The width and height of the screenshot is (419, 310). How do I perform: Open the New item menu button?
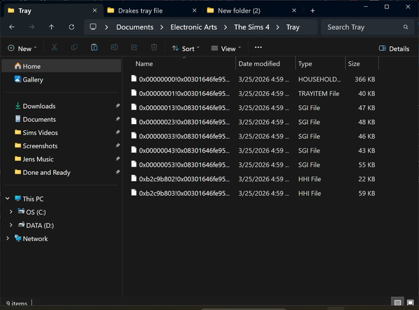[x=22, y=49]
